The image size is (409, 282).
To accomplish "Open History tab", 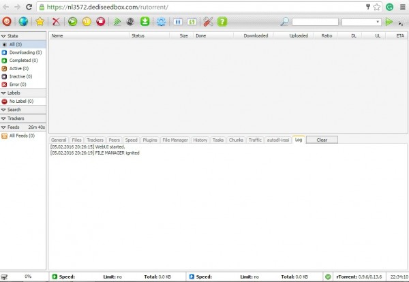I will (x=200, y=140).
